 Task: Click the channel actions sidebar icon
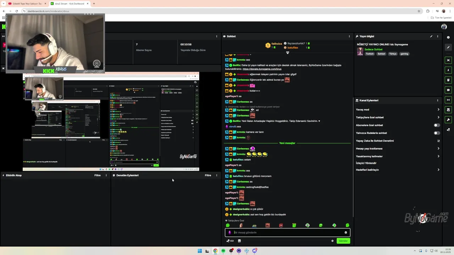pyautogui.click(x=448, y=110)
